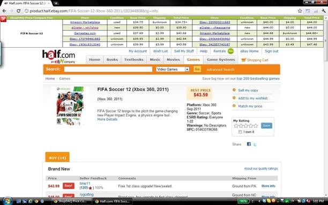Select the Games navigation tab

[x=193, y=59]
